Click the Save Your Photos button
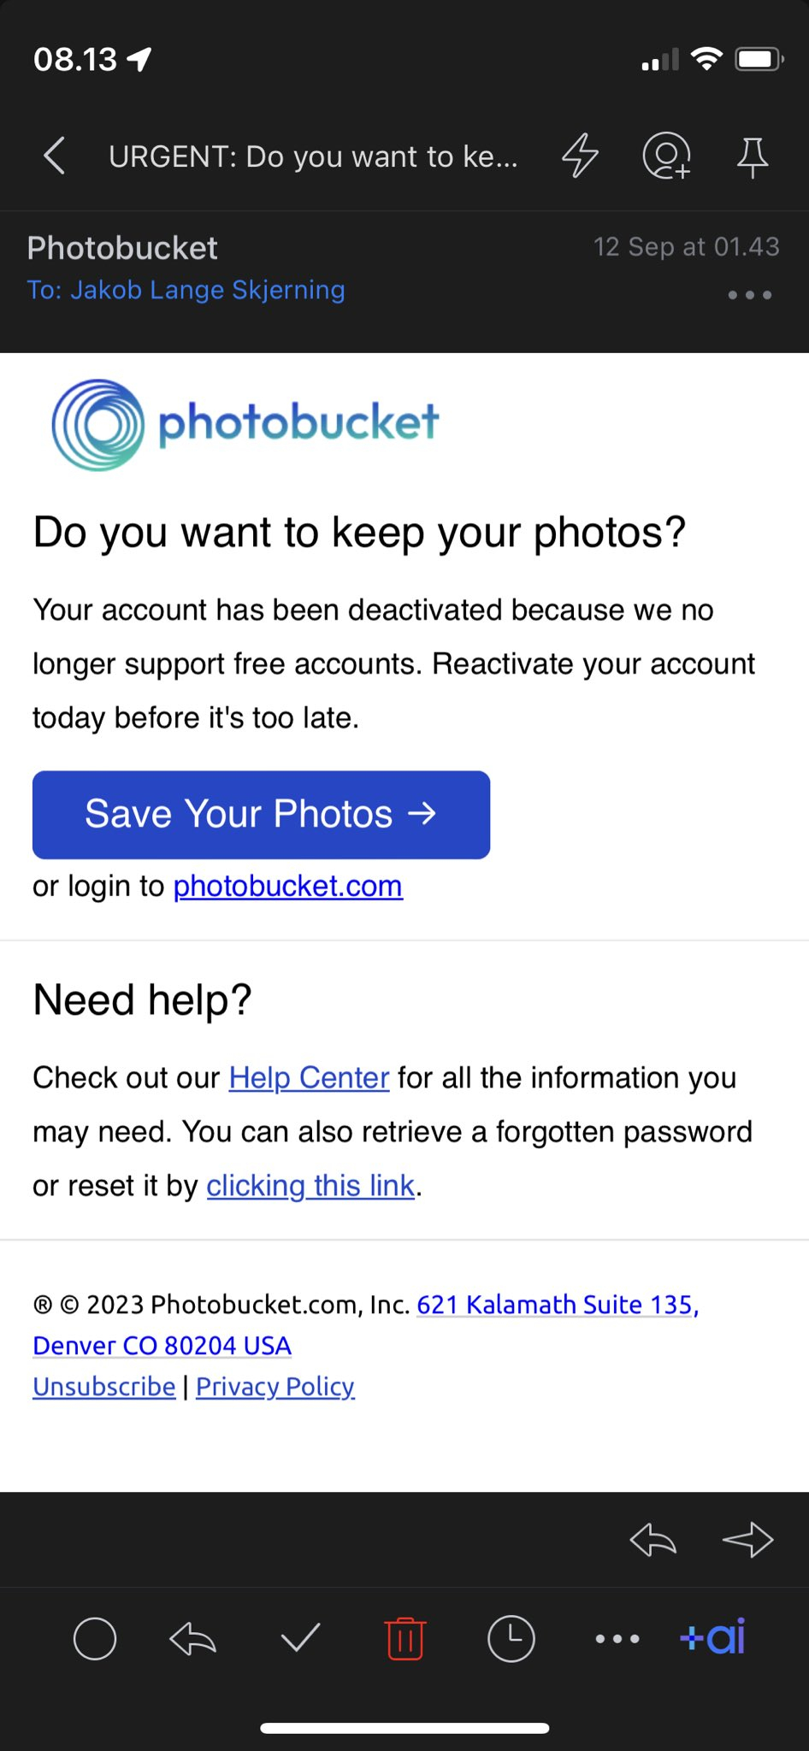Viewport: 809px width, 1751px height. (260, 814)
